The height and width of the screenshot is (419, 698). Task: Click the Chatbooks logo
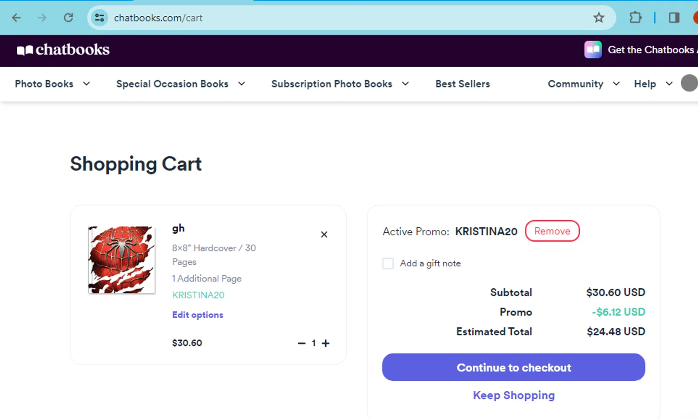(63, 50)
